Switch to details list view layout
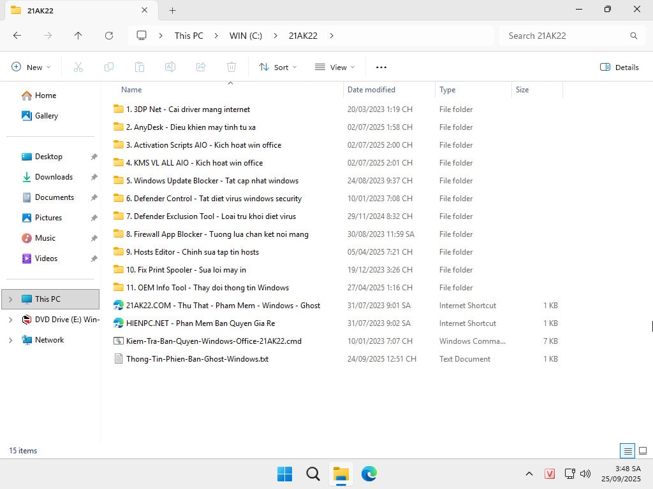653x489 pixels. pos(627,451)
